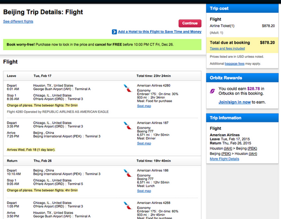Click the purple Orbitz Rewards Orbucks icon
This screenshot has width=281, height=219.
point(212,91)
